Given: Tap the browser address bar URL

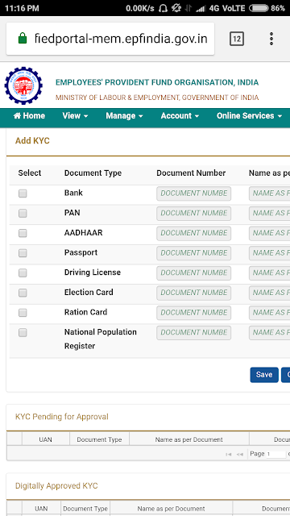Looking at the screenshot, I should point(121,39).
